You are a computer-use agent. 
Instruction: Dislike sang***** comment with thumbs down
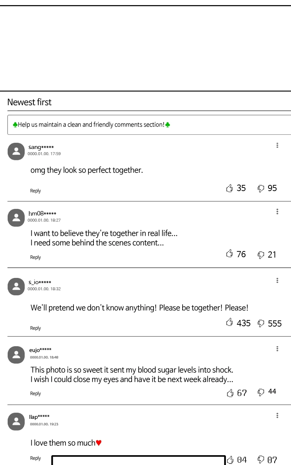pos(261,188)
